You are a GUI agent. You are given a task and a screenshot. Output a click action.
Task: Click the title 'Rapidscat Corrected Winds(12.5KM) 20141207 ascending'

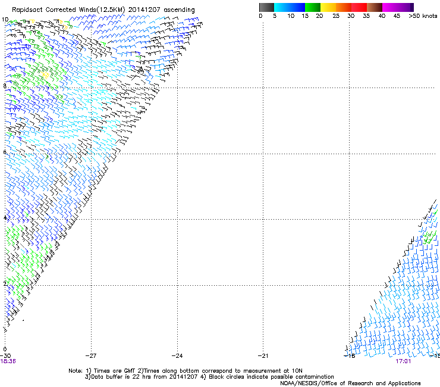103,10
